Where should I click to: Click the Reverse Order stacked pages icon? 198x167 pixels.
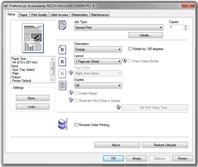[x=63, y=125]
